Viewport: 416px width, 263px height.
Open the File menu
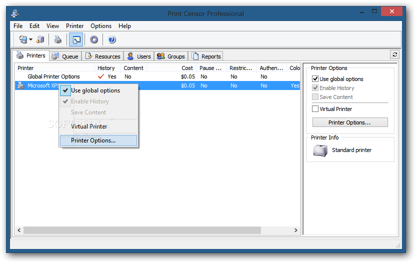(x=18, y=26)
